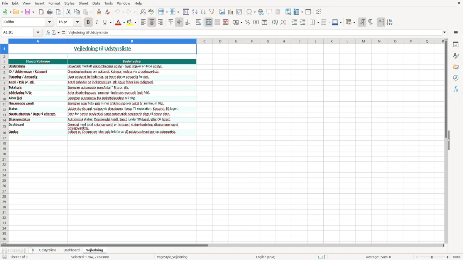Insert an image
The width and height of the screenshot is (463, 260).
pos(222,12)
